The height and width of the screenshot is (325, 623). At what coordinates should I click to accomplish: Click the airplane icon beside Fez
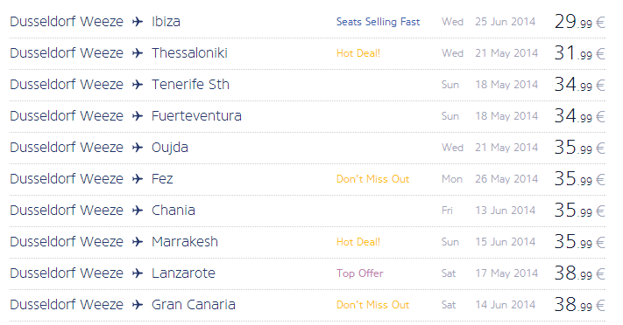tap(138, 179)
